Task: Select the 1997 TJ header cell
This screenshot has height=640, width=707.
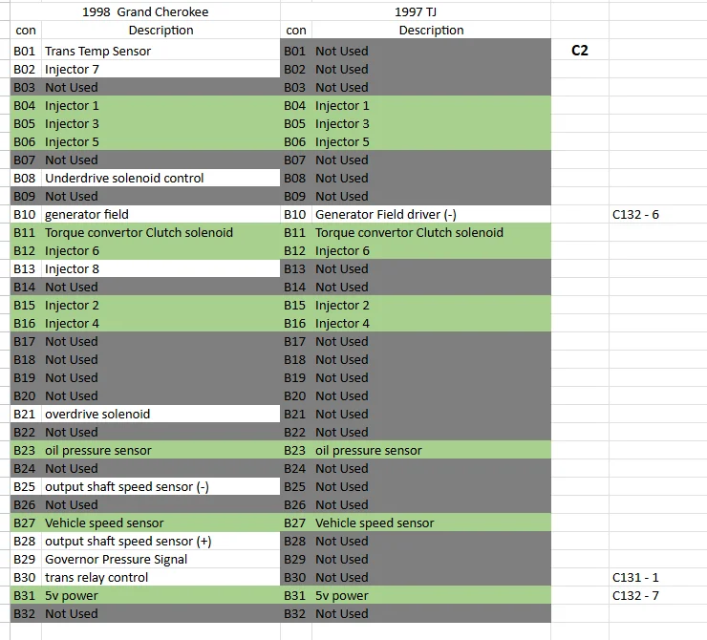Action: 416,11
